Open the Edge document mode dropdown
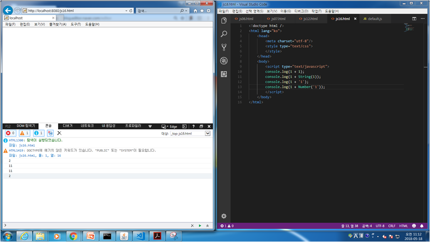The height and width of the screenshot is (242, 430). (173, 126)
